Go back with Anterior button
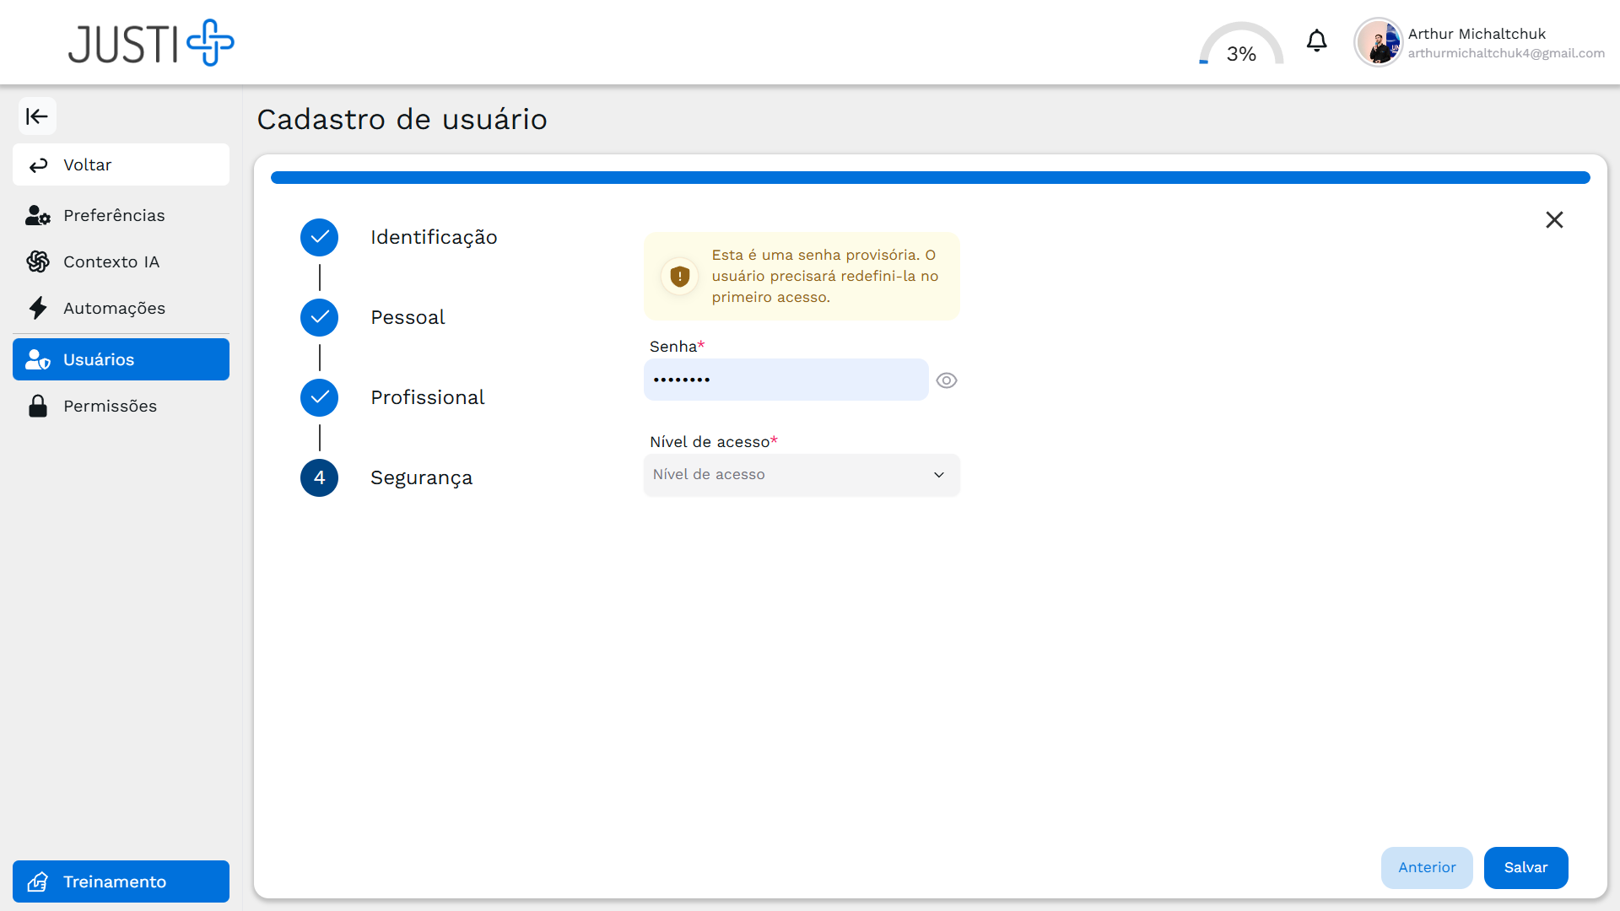The height and width of the screenshot is (911, 1620). tap(1427, 867)
